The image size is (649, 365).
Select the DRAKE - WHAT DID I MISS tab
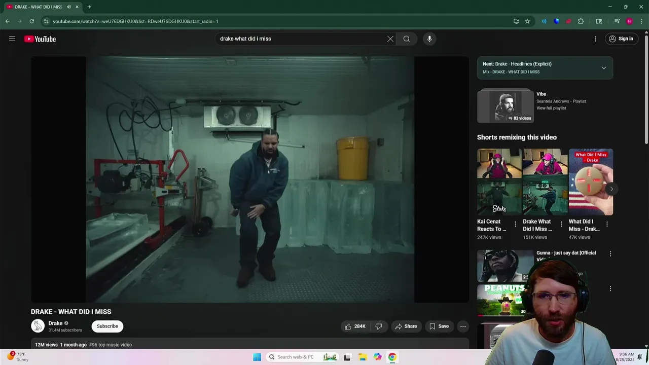tap(43, 7)
